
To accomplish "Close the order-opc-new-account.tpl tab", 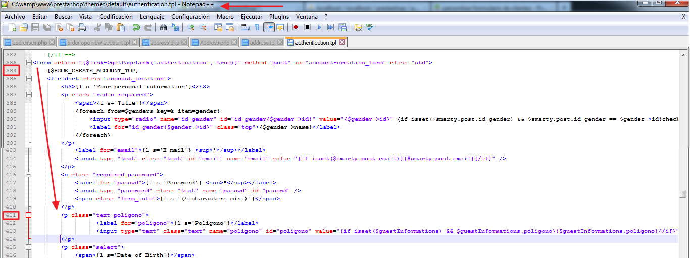I will coord(134,43).
